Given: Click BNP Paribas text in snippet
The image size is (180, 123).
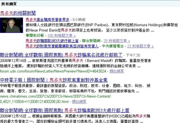Looking at the screenshot, I should tap(97, 25).
